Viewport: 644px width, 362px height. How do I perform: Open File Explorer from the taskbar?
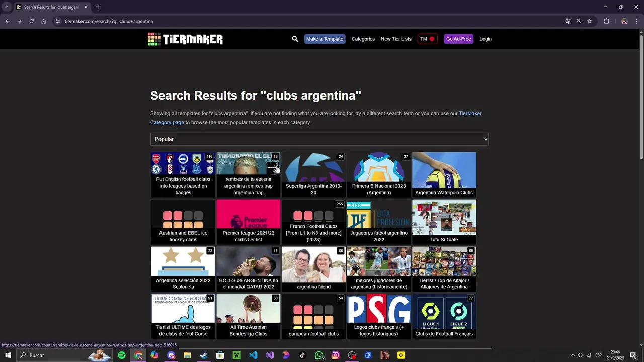[x=187, y=355]
